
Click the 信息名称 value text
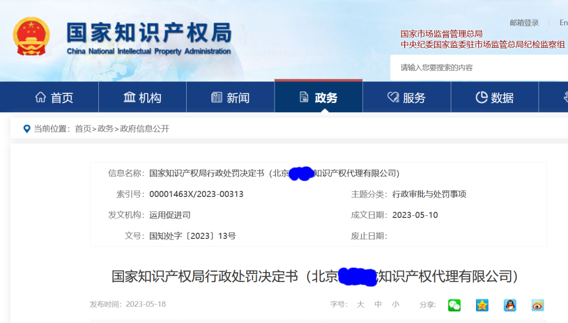coord(274,173)
